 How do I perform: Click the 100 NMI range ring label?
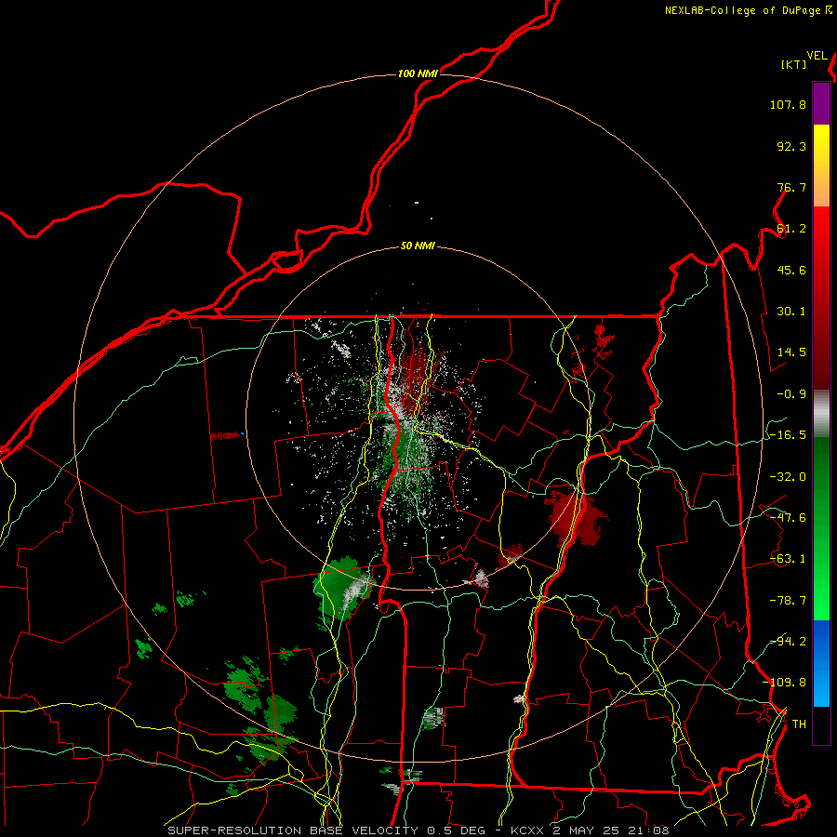click(418, 73)
